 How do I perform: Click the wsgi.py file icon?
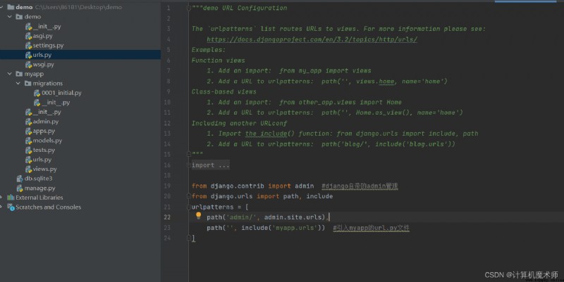coord(28,64)
